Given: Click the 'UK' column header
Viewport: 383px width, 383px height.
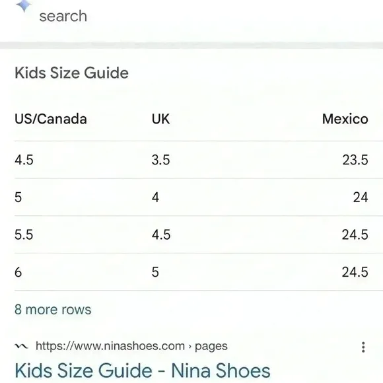Looking at the screenshot, I should [160, 119].
